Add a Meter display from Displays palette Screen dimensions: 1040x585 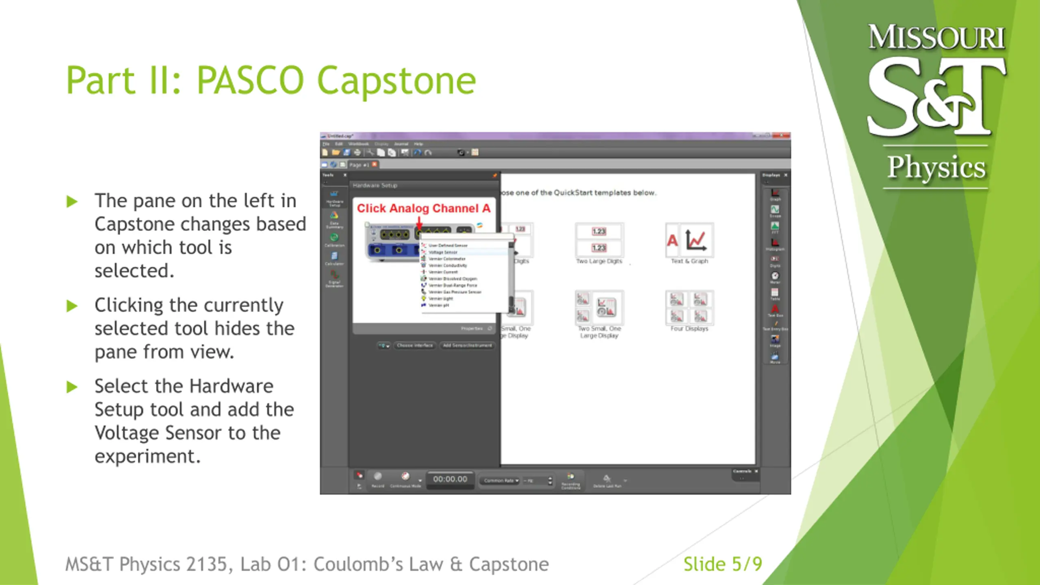775,278
